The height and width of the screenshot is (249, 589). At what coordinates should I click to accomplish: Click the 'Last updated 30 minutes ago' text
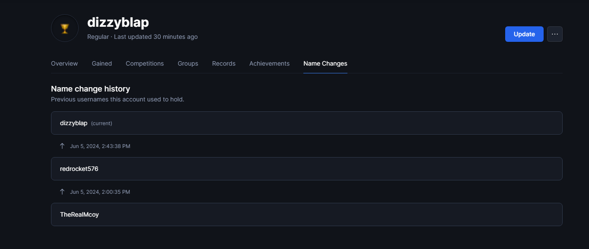point(156,37)
